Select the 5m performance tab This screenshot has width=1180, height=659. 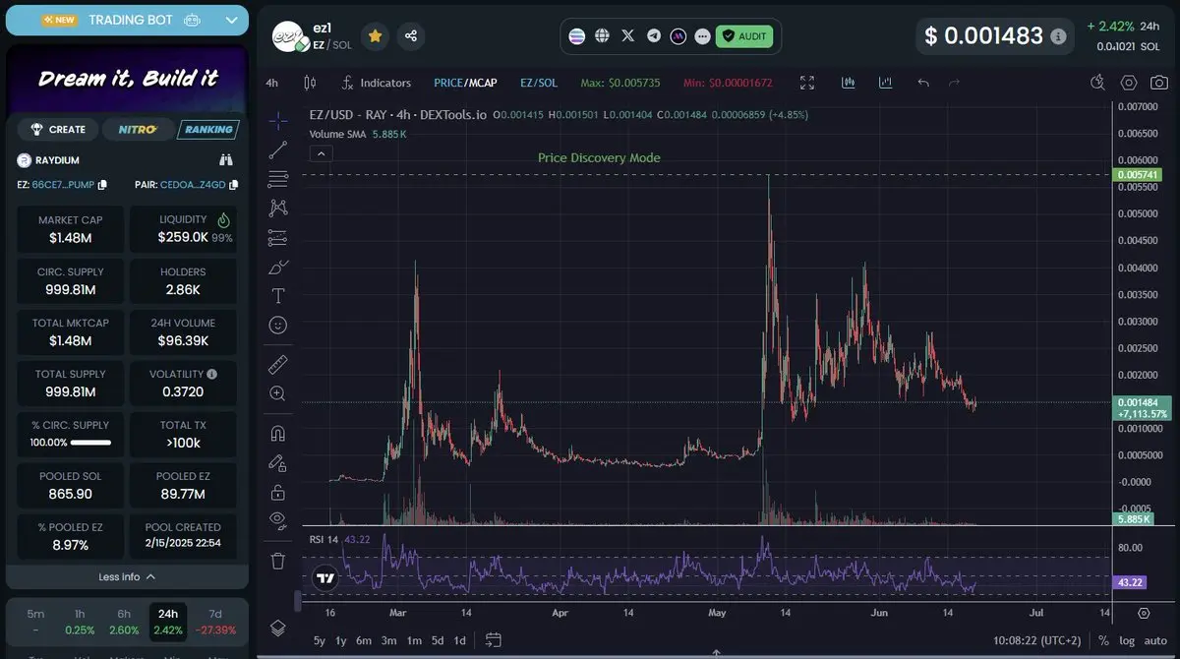click(x=35, y=621)
